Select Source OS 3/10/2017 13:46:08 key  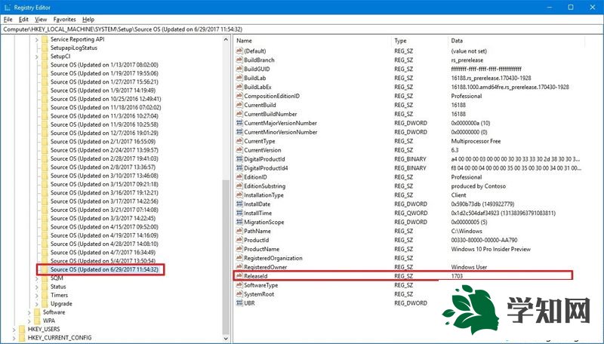click(x=104, y=176)
